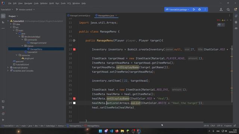Click the 4 spaces indent status

tap(228, 126)
